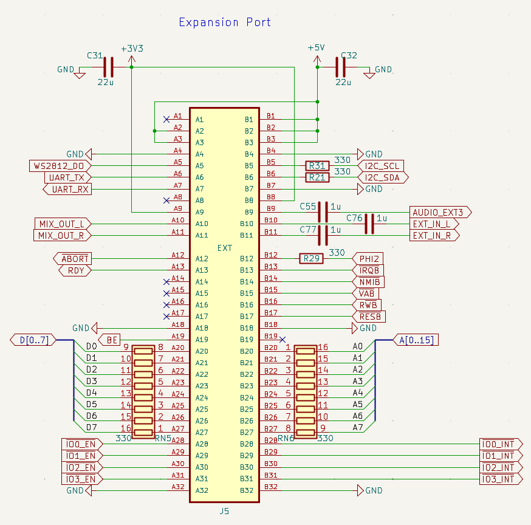Select the UART_TX label
This screenshot has width=531, height=525.
point(67,177)
